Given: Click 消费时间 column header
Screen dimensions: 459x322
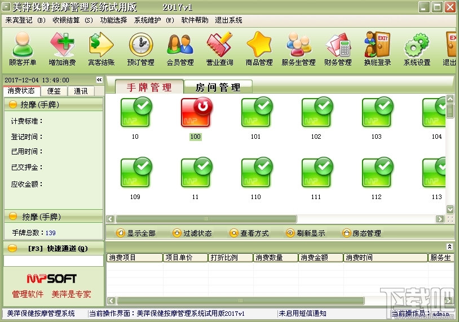Looking at the screenshot, I should 386,258.
